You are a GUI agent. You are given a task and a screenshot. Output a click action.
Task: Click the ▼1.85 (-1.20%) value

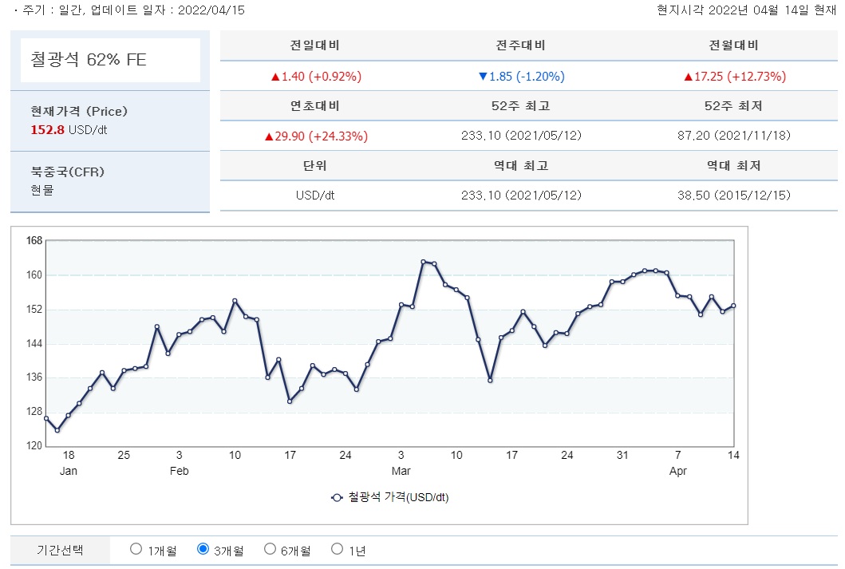pos(522,77)
